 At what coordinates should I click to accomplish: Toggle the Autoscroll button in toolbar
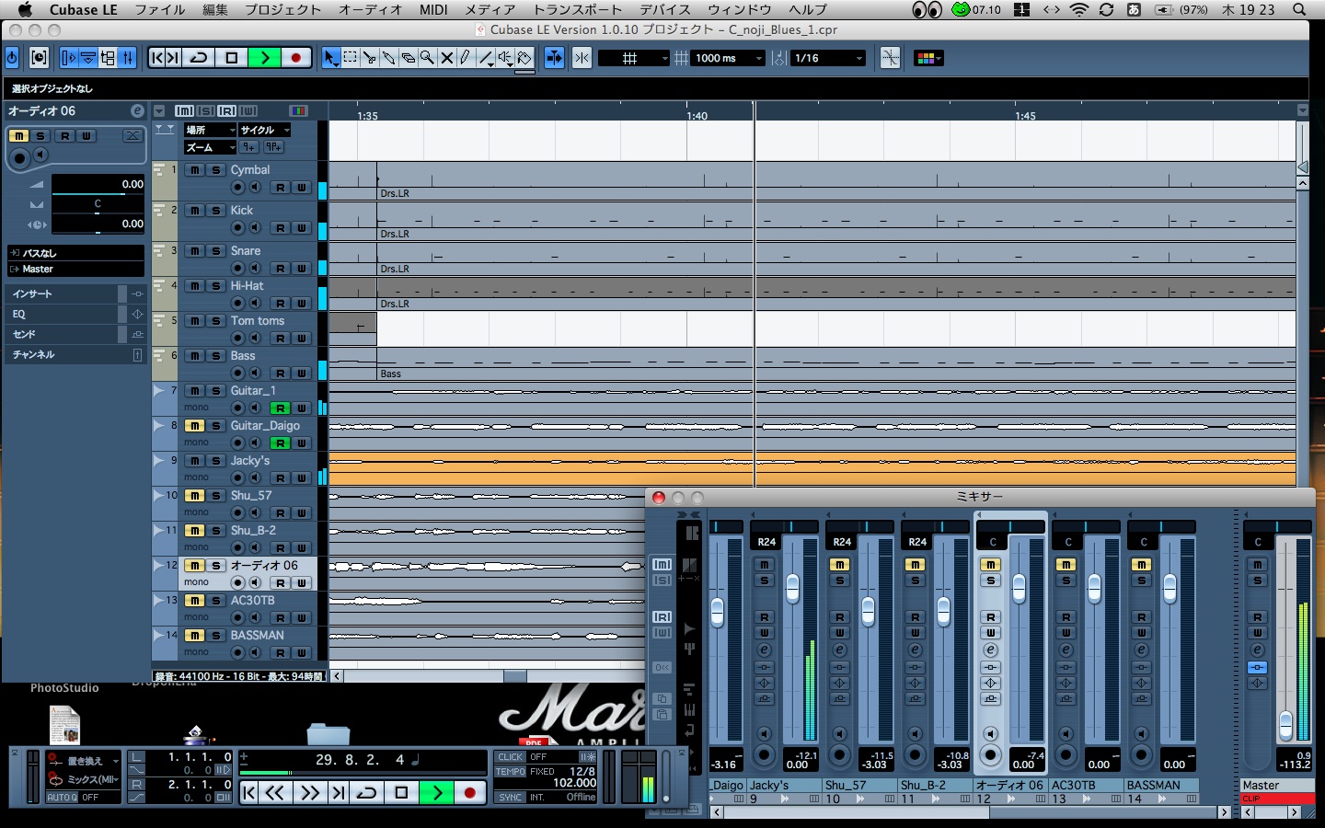[x=554, y=58]
